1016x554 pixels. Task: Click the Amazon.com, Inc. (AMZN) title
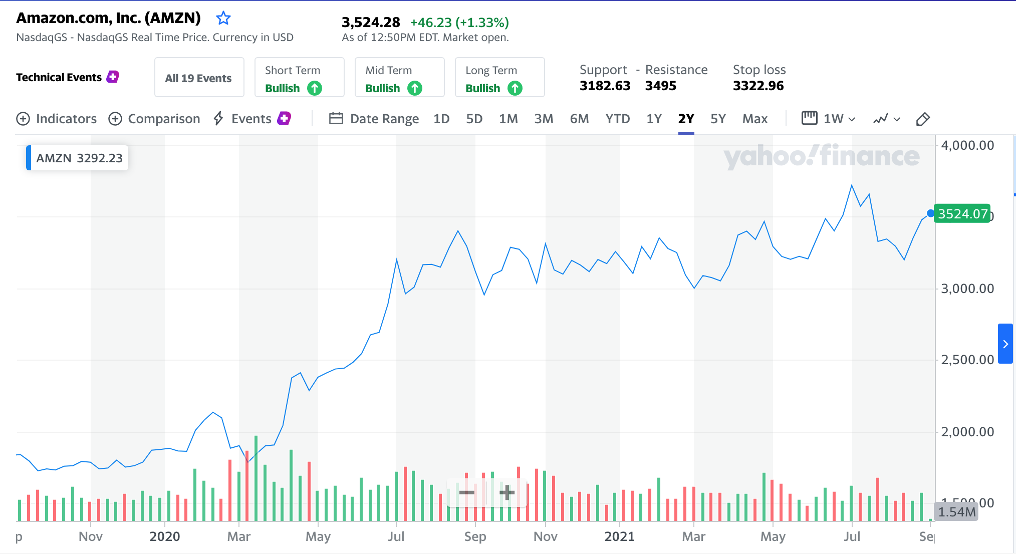[108, 18]
